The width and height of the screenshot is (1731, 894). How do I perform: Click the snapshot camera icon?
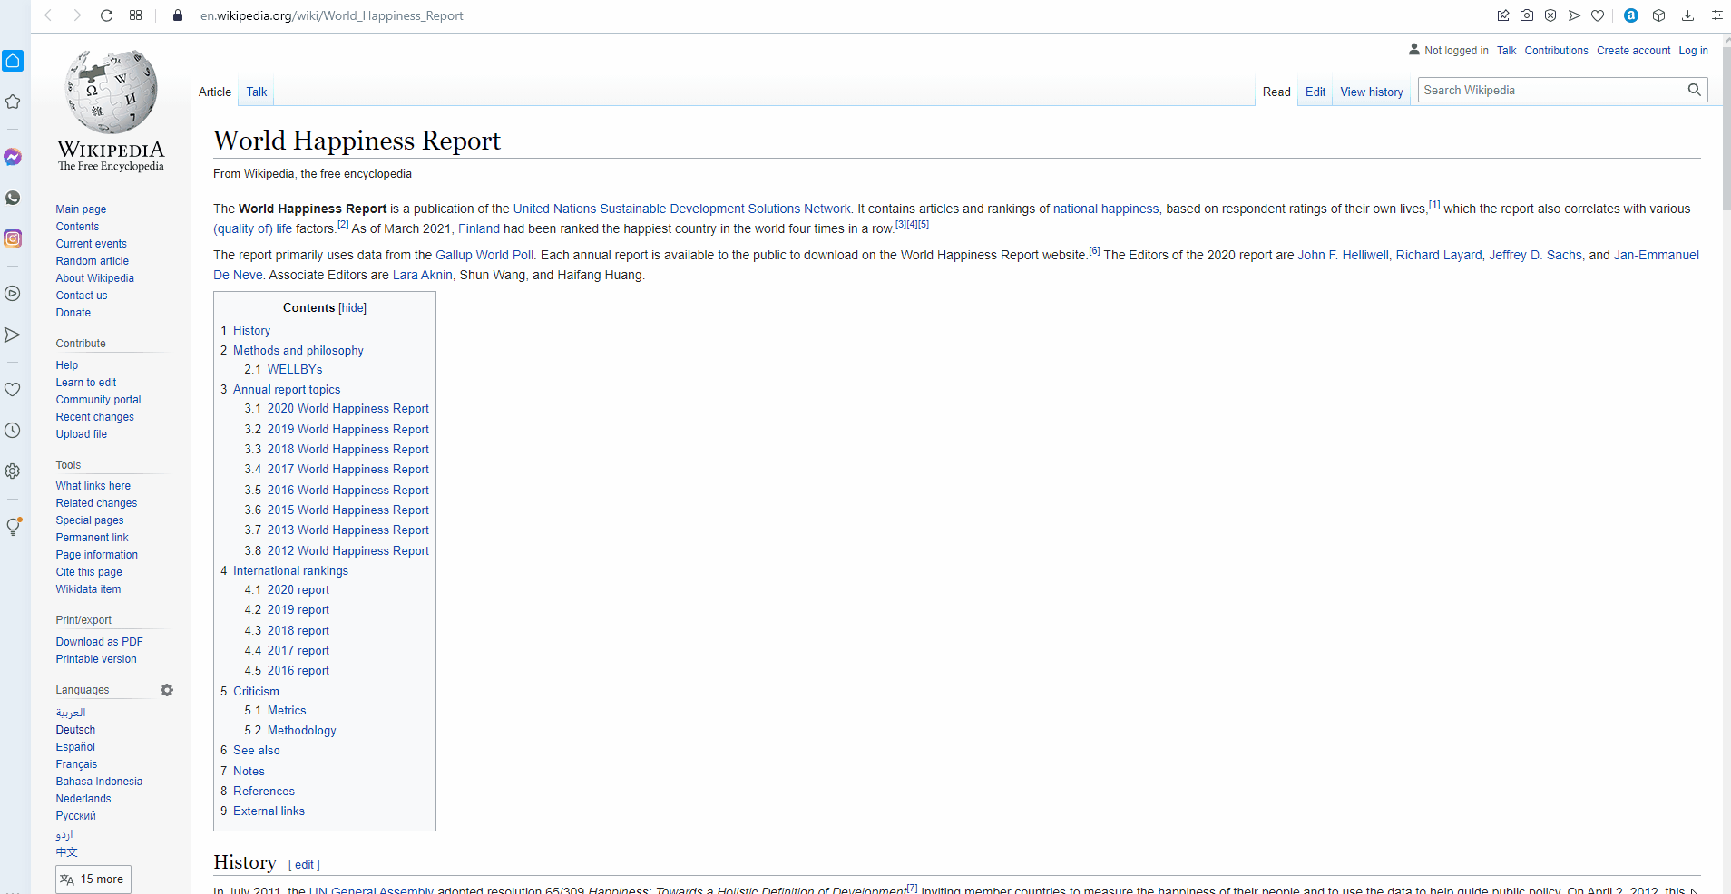pos(1527,15)
